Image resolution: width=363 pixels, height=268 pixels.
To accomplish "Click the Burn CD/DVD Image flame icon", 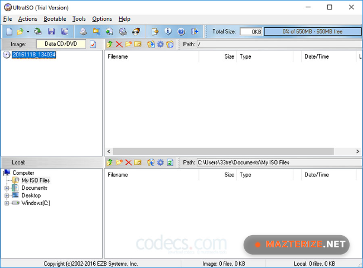I will point(136,31).
